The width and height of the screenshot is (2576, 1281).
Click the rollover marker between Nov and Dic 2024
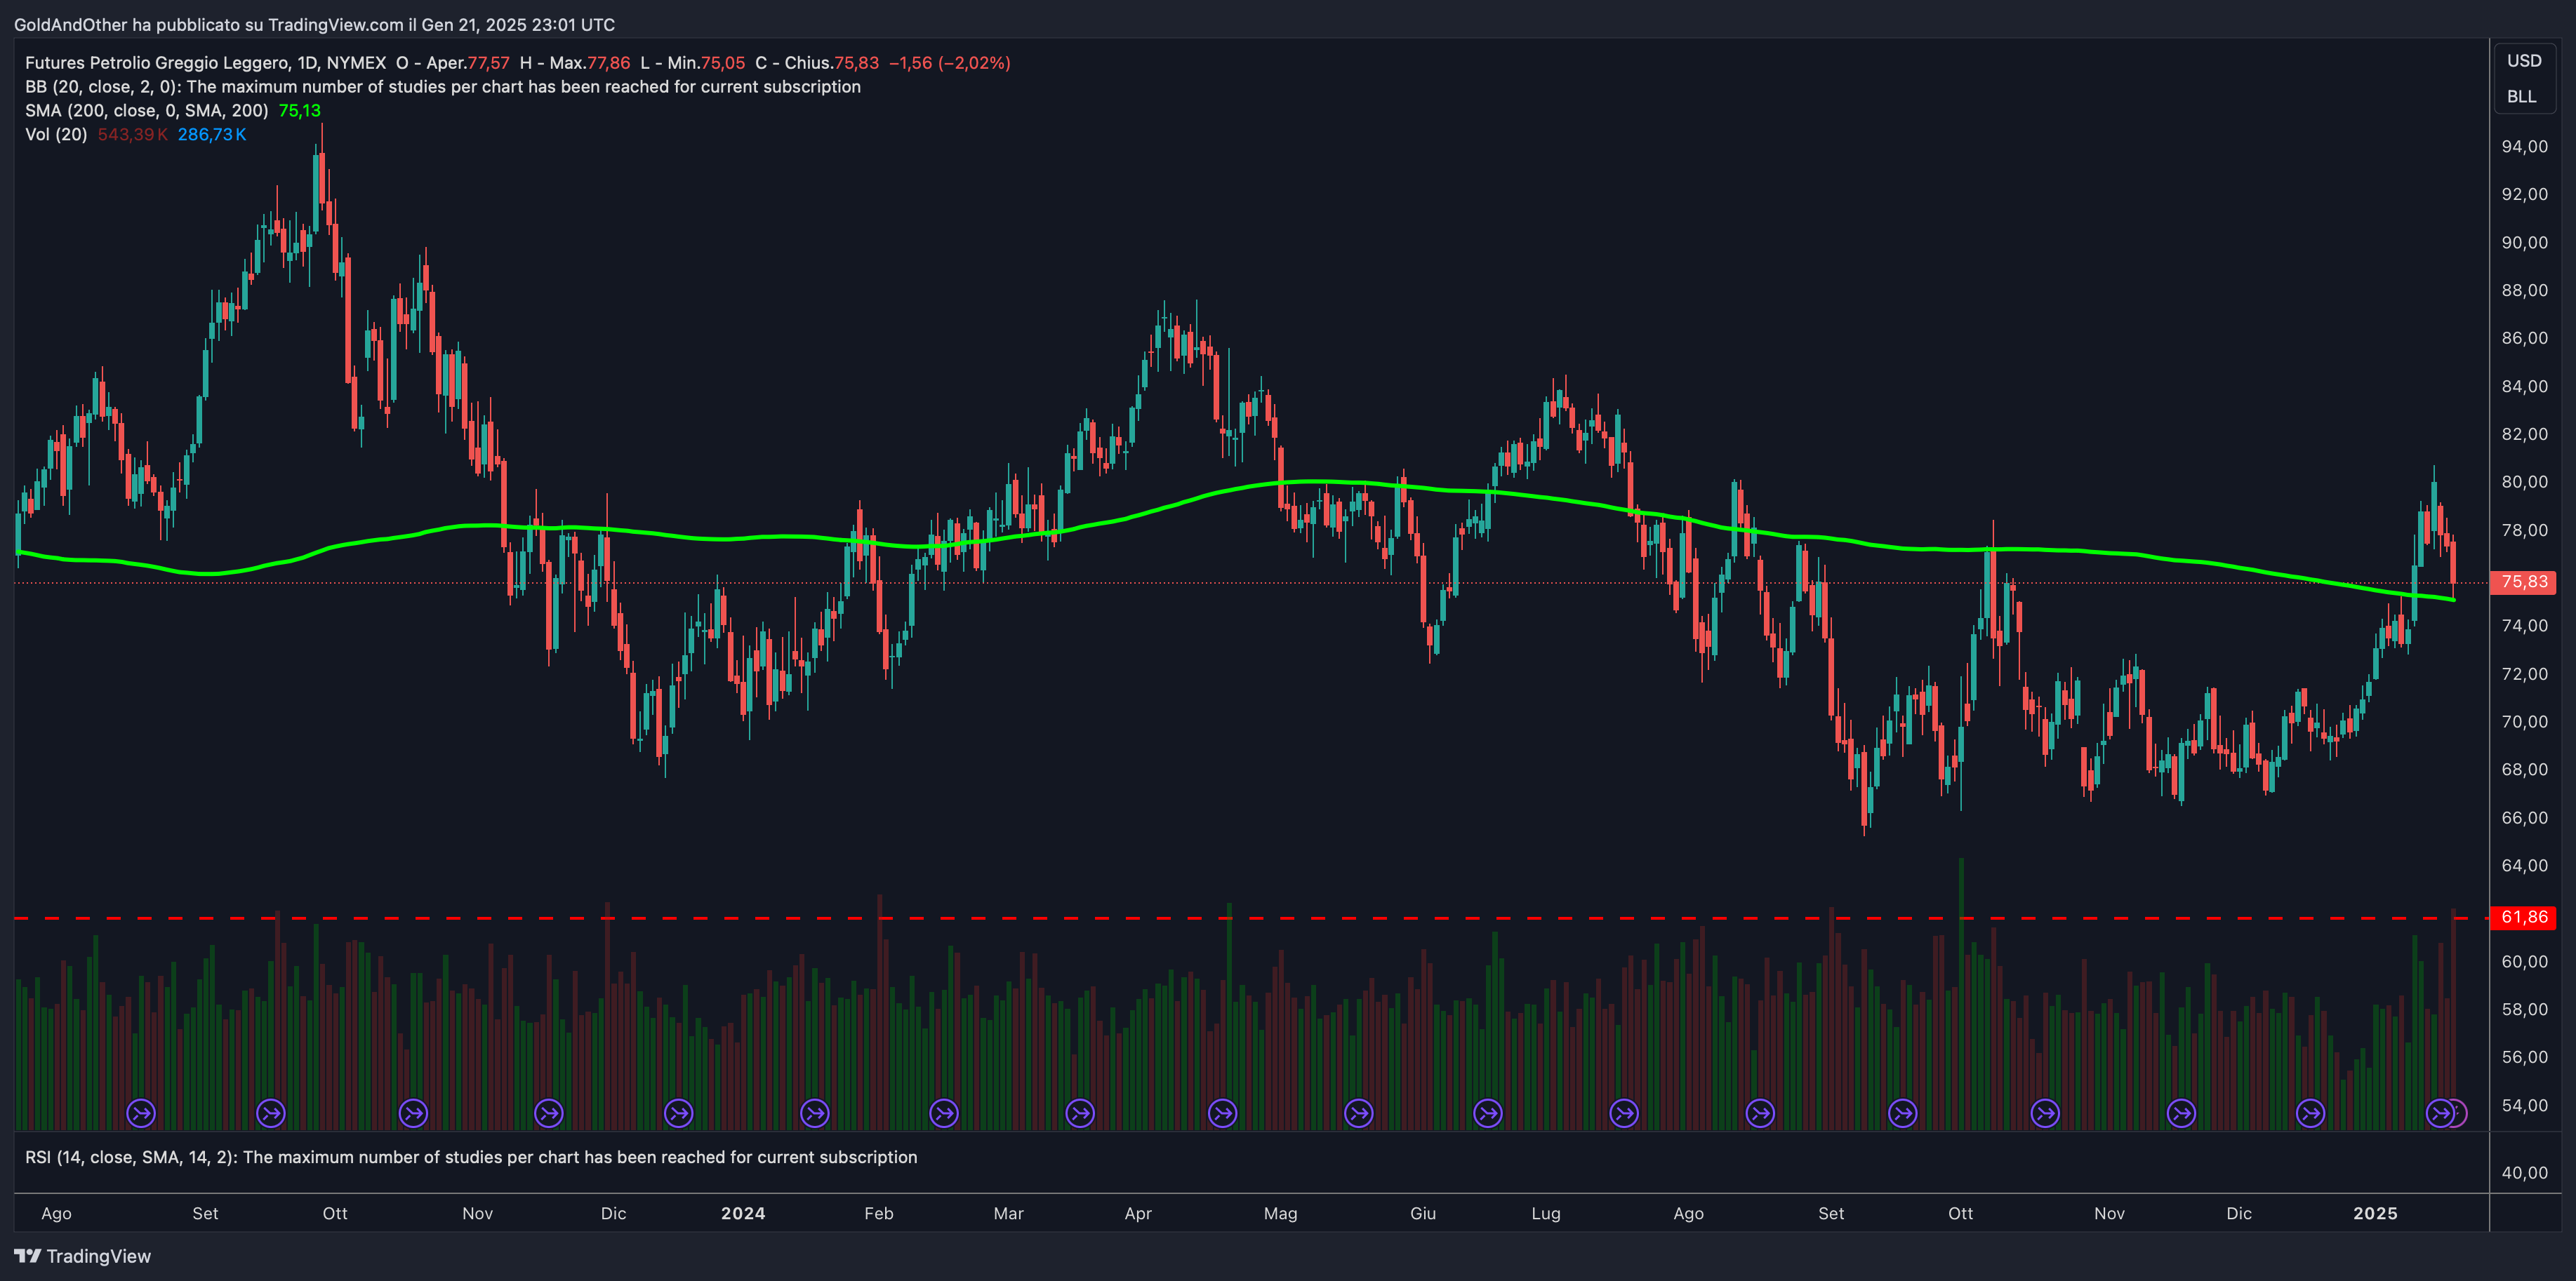tap(2181, 1112)
